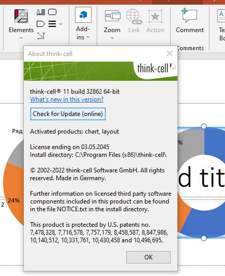Screen dimensions: 225x276
Task: Open 'What's new in this version?' link
Action: pyautogui.click(x=67, y=99)
